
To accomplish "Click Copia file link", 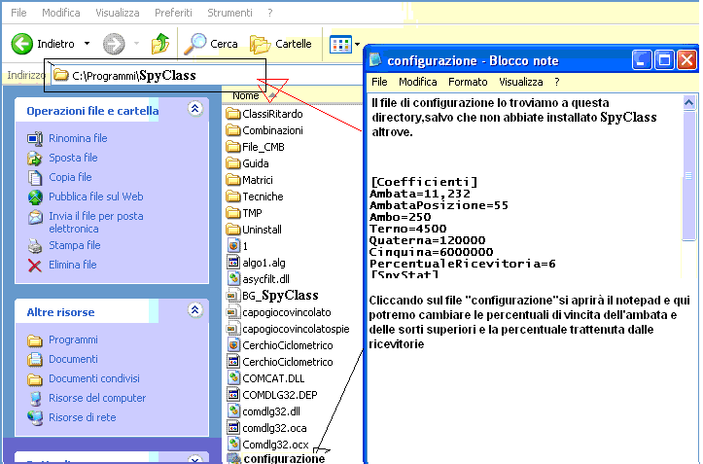I will click(x=70, y=177).
